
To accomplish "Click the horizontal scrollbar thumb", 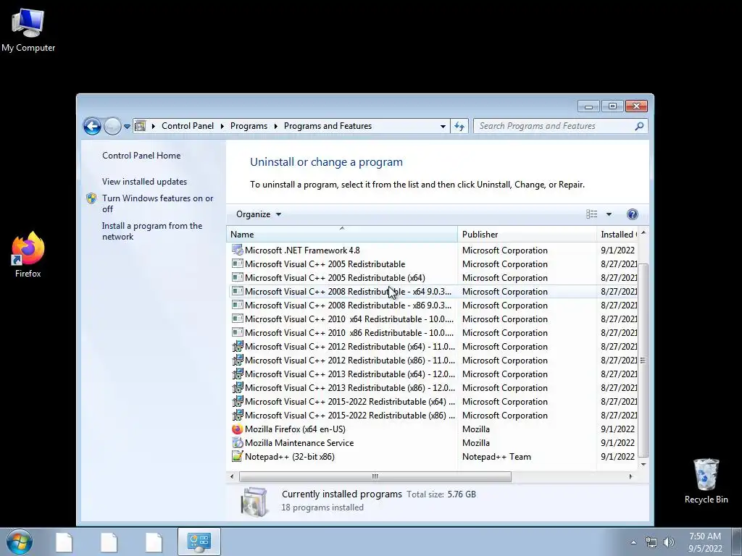I will pyautogui.click(x=375, y=476).
